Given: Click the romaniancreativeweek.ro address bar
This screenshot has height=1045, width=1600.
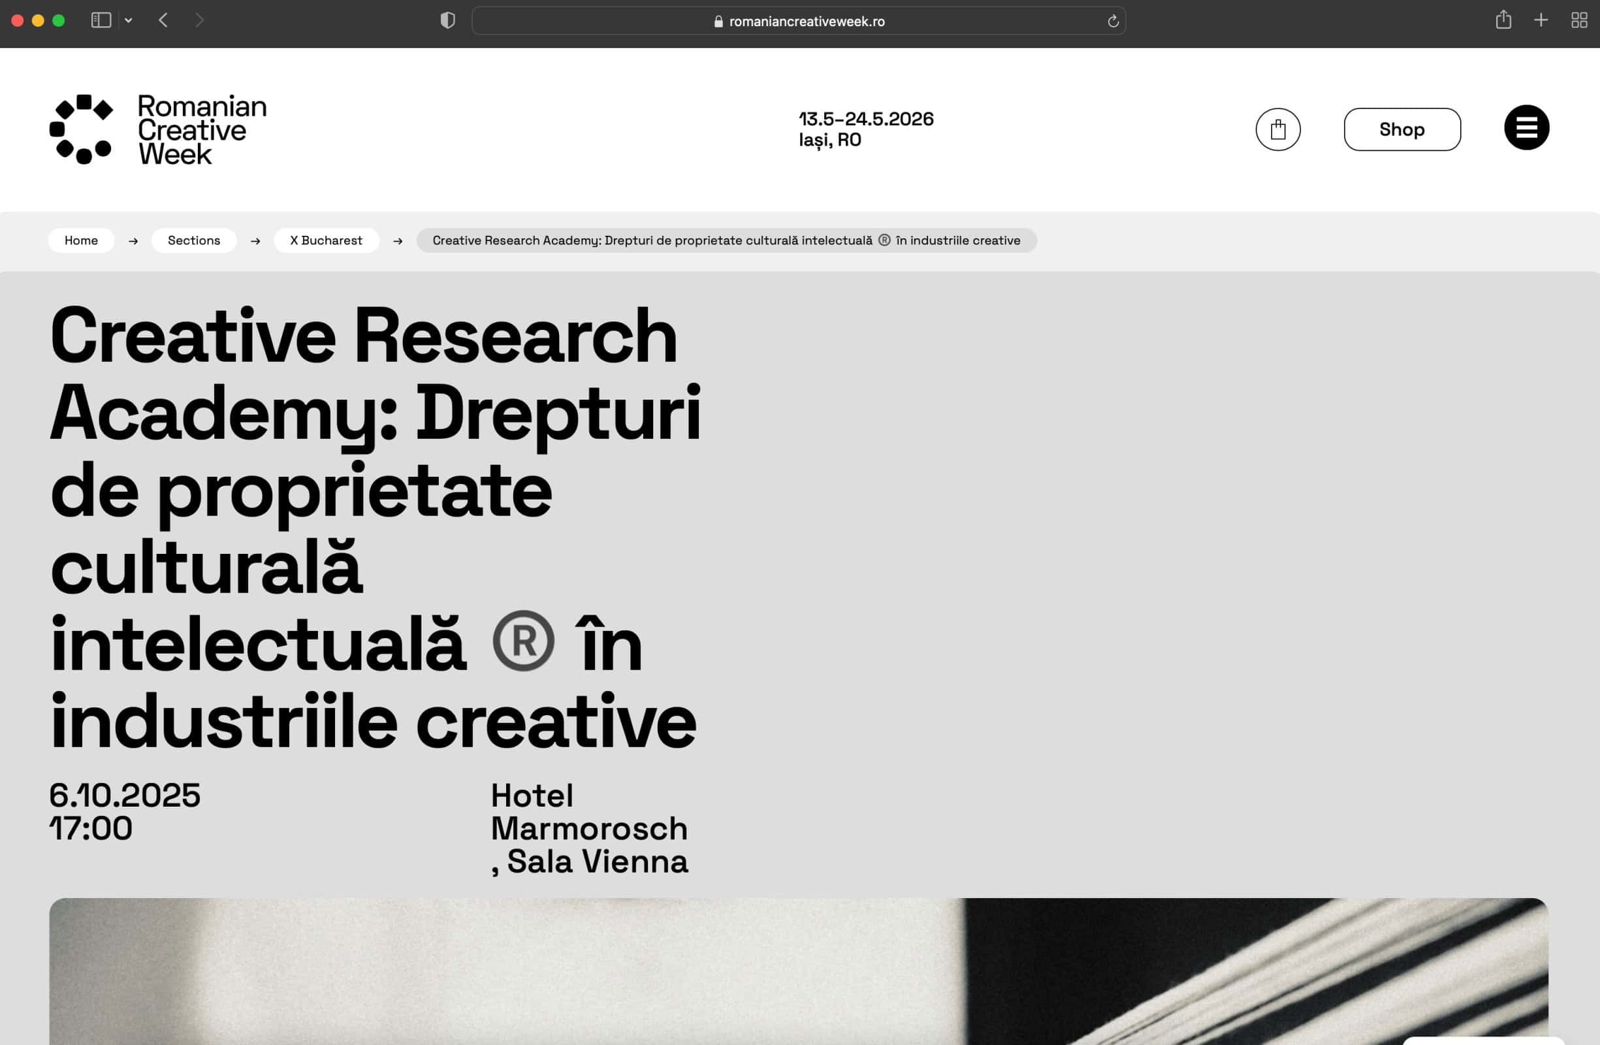Looking at the screenshot, I should [799, 22].
